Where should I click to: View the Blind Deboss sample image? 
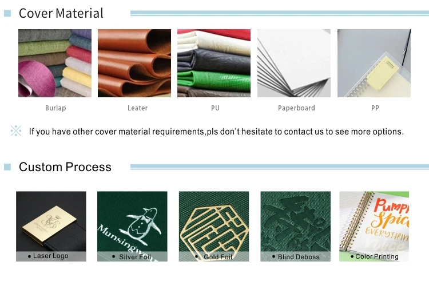pos(296,227)
